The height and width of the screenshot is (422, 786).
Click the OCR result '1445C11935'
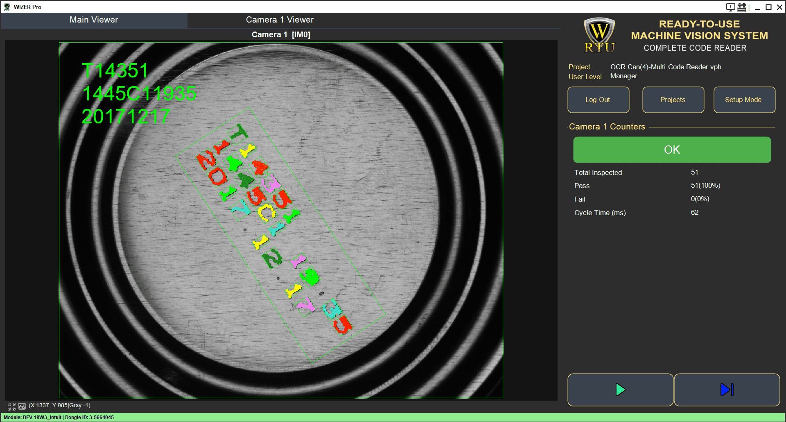139,93
